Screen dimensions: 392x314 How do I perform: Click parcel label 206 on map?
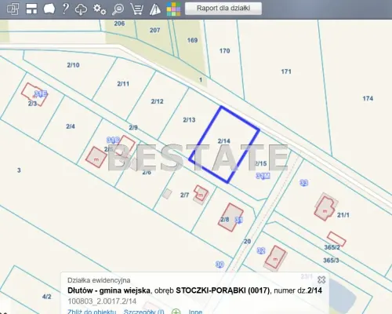pos(119,24)
